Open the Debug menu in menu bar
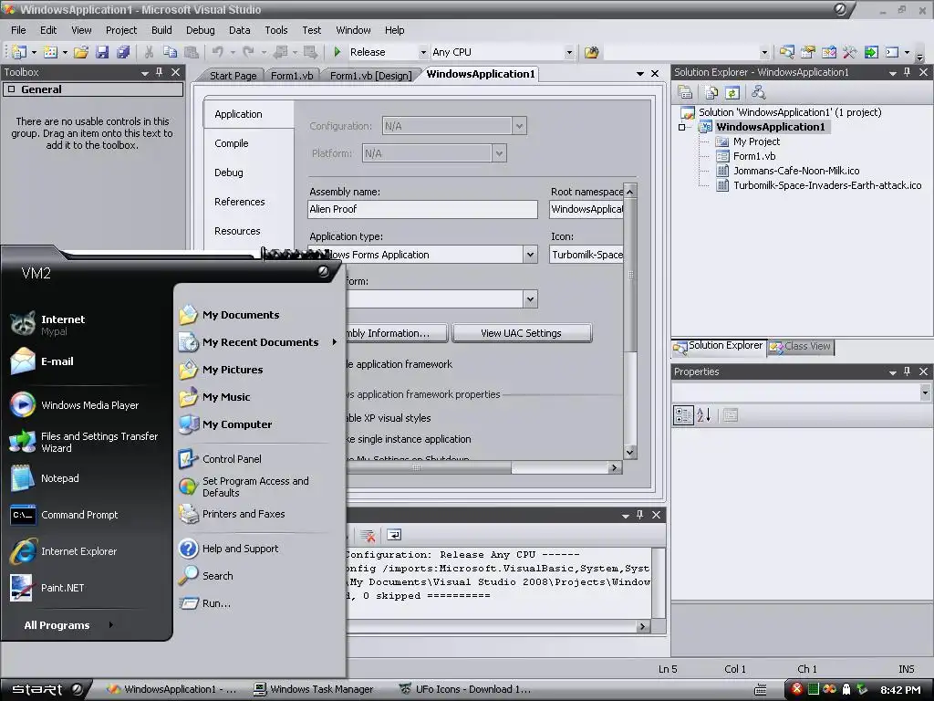This screenshot has height=701, width=934. click(200, 30)
